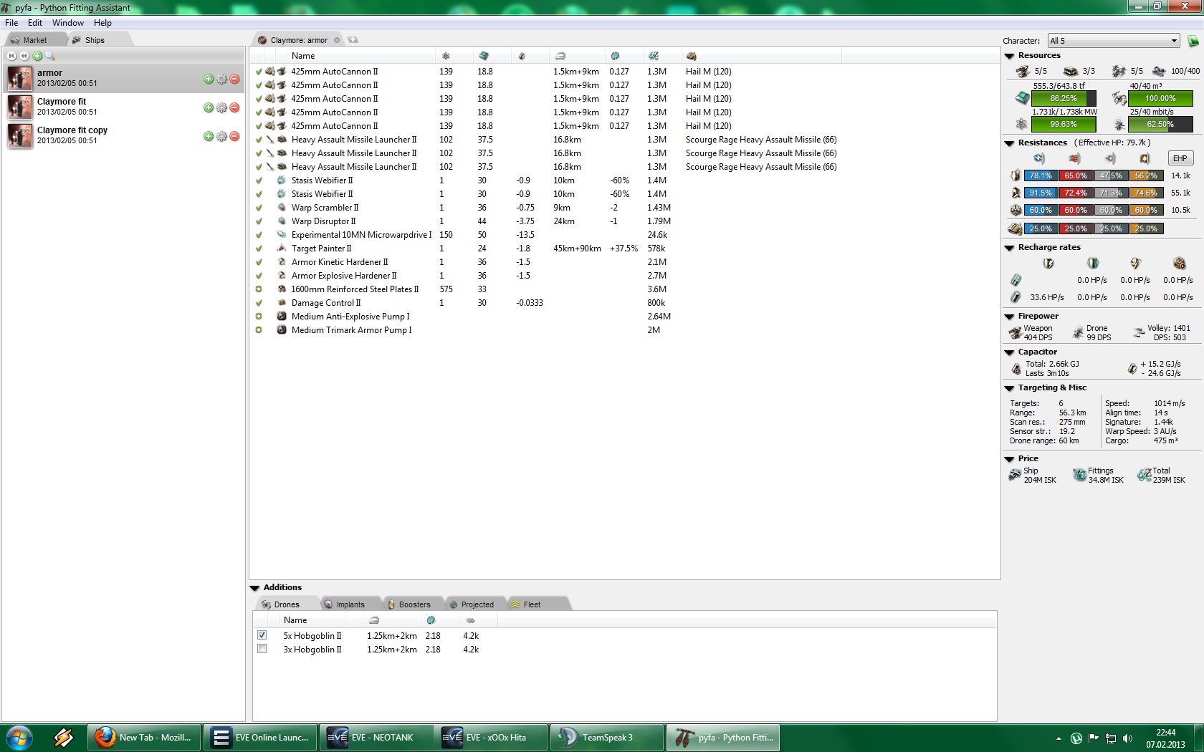
Task: Switch to the Projected tab
Action: point(477,604)
